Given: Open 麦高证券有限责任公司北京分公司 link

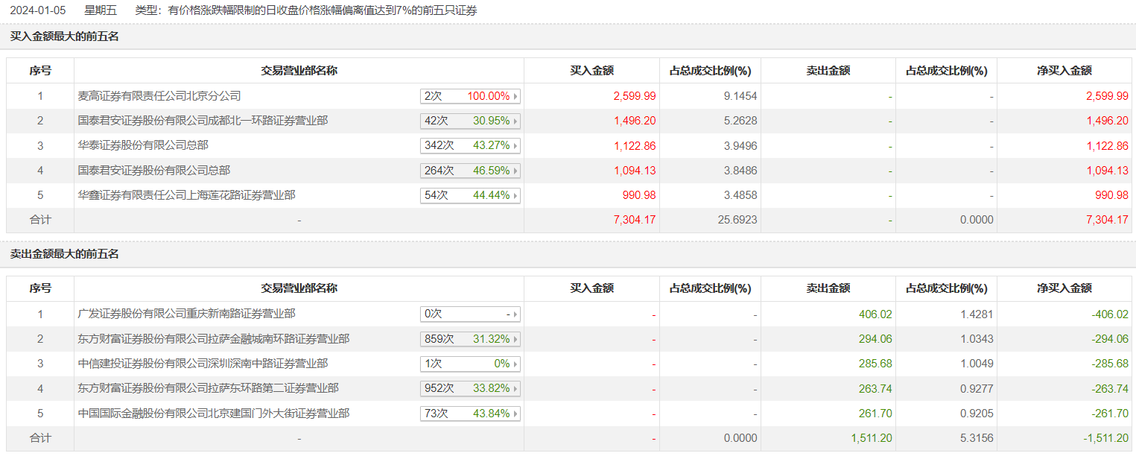Looking at the screenshot, I should 159,96.
